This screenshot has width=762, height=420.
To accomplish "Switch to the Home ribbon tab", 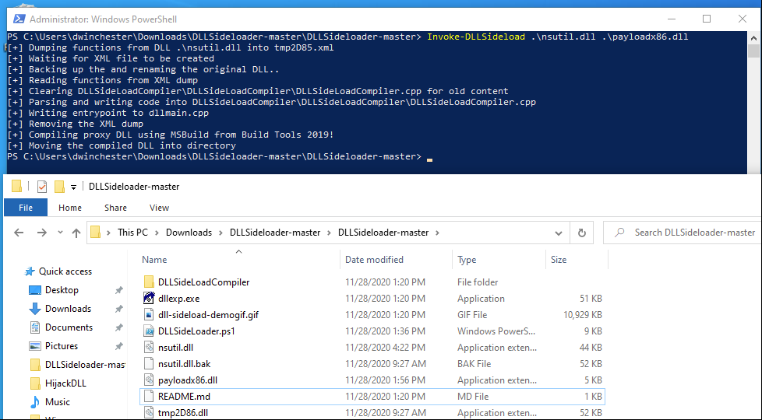I will pyautogui.click(x=70, y=208).
